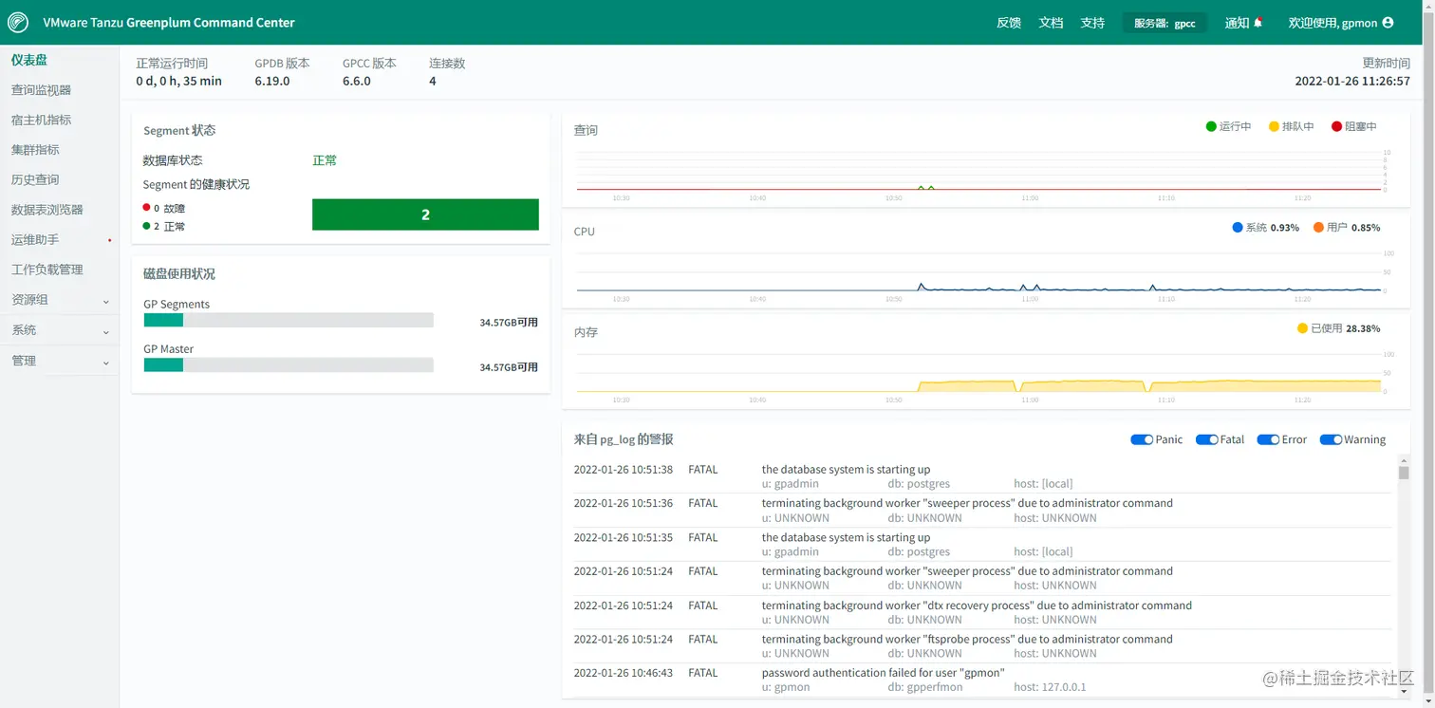Screen dimensions: 1435x708
Task: Click the 反馈 link in header
Action: tap(1009, 23)
